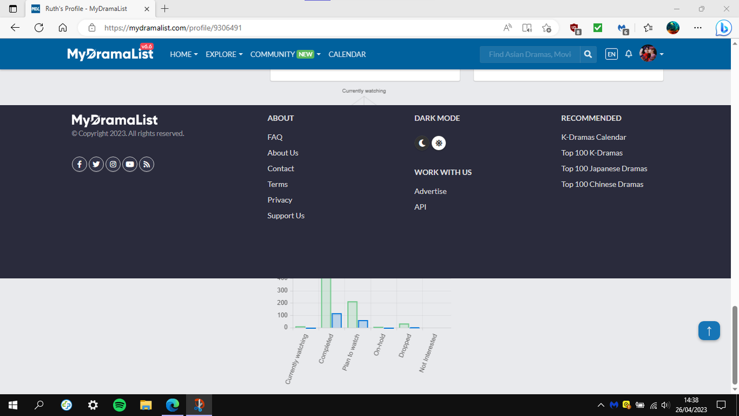Image resolution: width=739 pixels, height=416 pixels.
Task: Enable dark mode with moon toggle
Action: click(422, 143)
